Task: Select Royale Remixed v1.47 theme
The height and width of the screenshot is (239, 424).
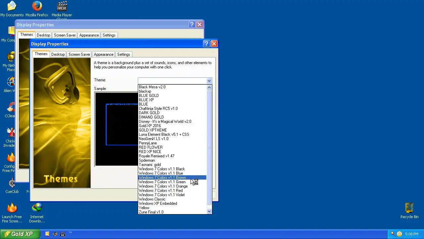Action: click(x=172, y=156)
